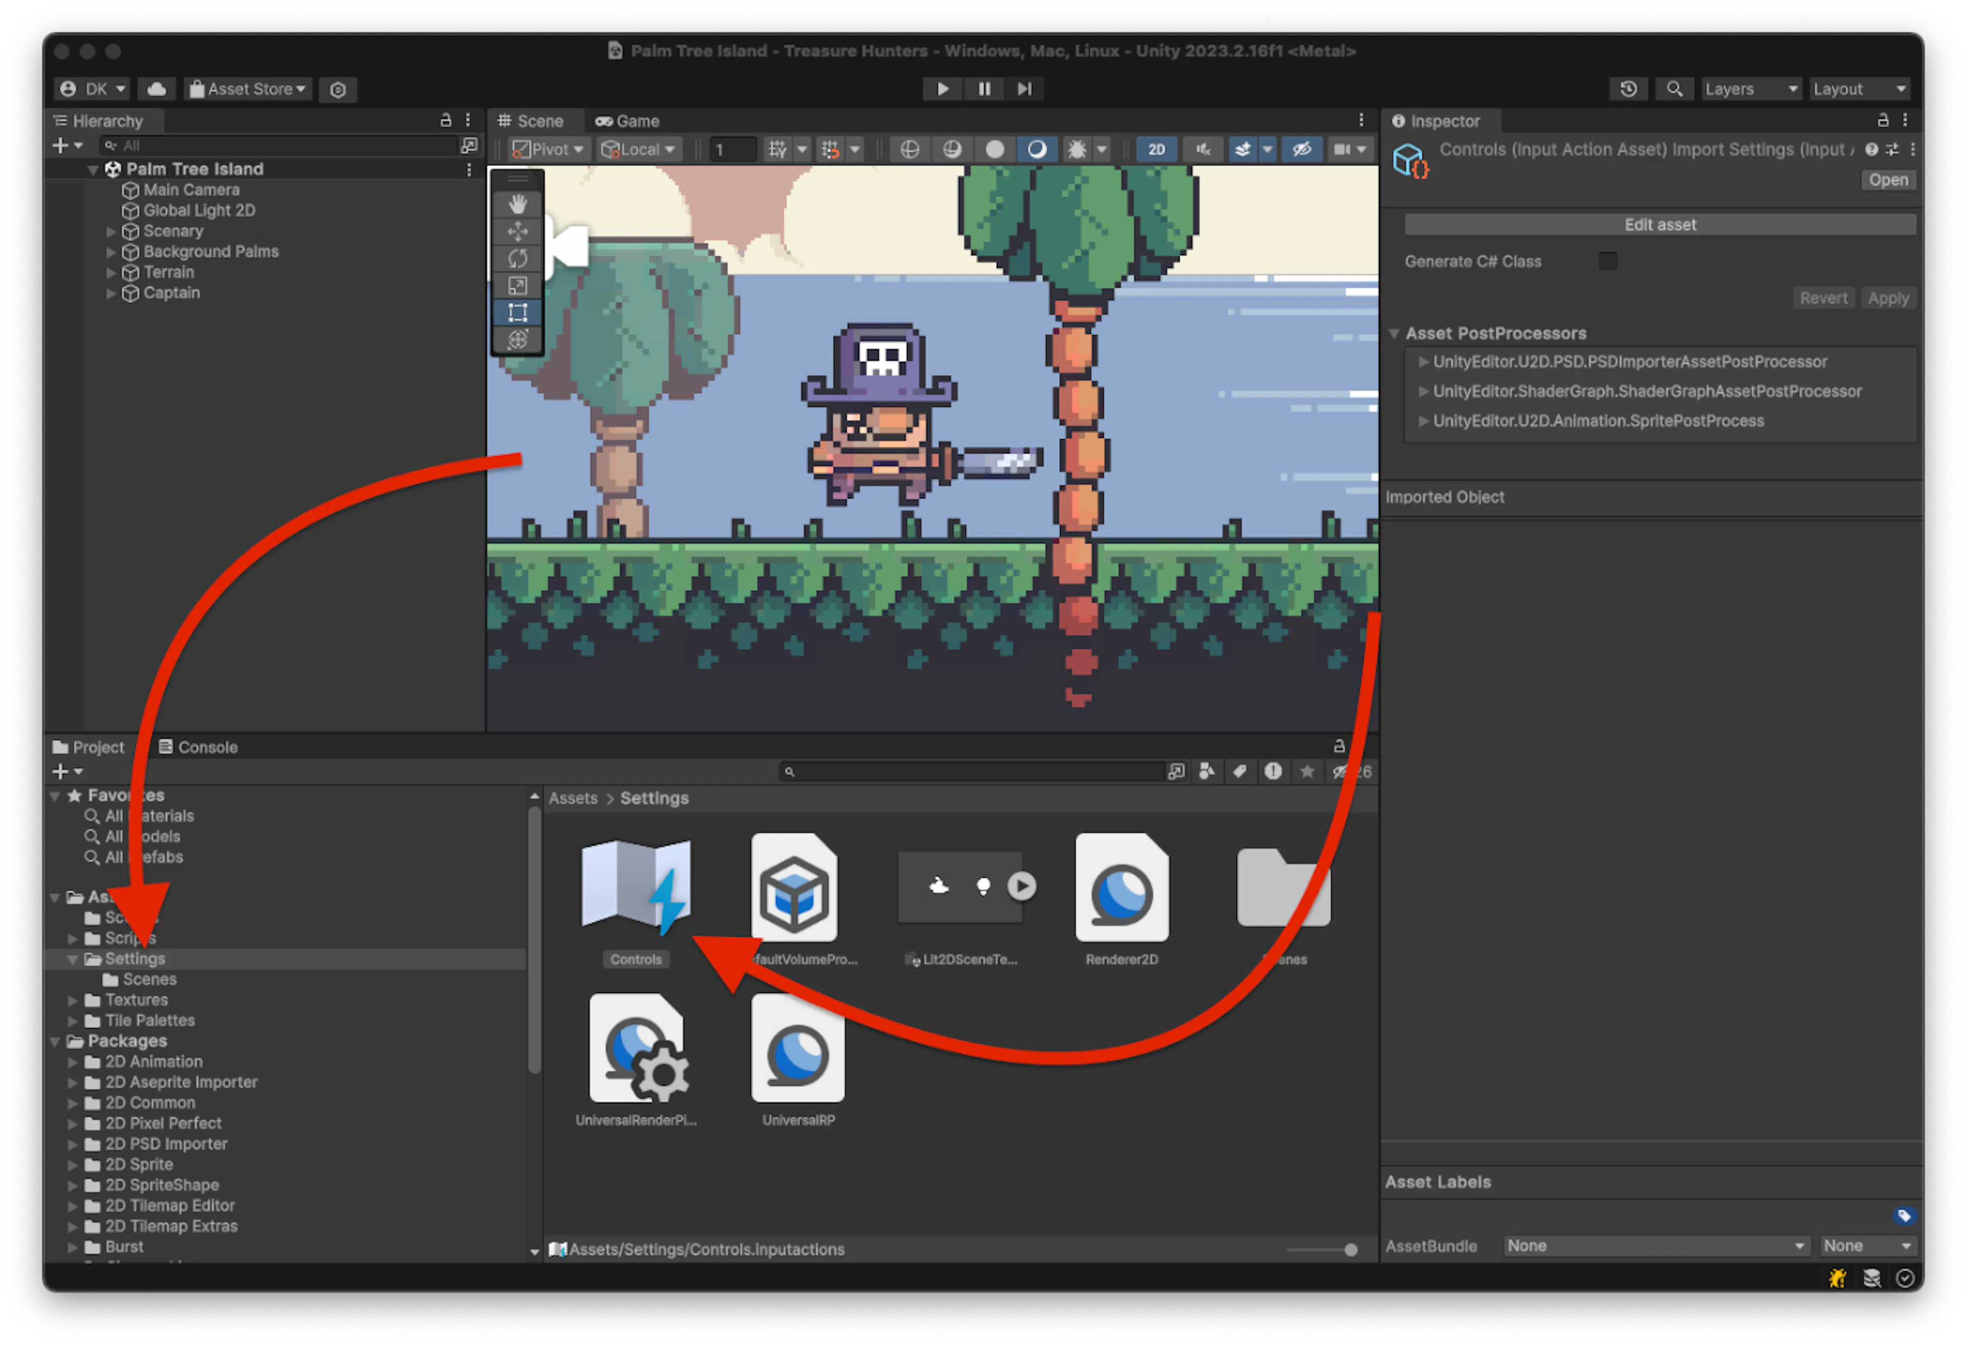Toggle 2D view mode in Scene
1967x1345 pixels.
(1156, 150)
